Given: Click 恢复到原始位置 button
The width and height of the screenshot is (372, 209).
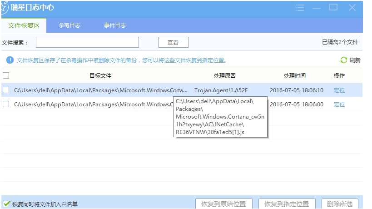Looking at the screenshot, I should coord(224,204).
